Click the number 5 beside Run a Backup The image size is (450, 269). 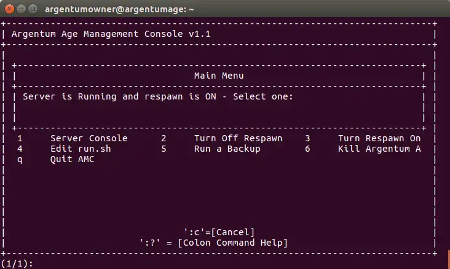164,149
